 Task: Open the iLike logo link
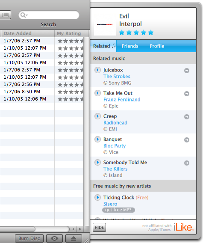(x=183, y=227)
